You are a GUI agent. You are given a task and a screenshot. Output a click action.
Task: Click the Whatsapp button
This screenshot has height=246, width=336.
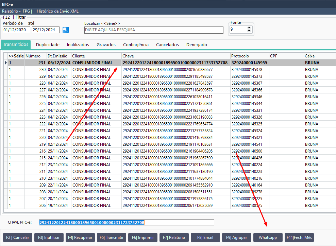tap(268, 238)
